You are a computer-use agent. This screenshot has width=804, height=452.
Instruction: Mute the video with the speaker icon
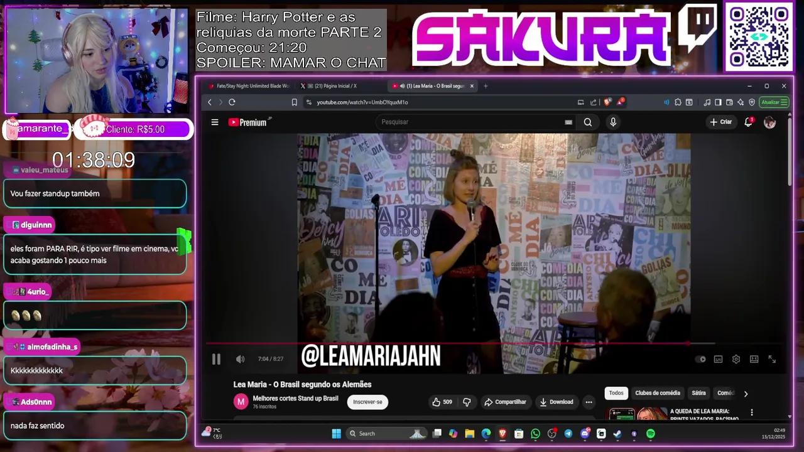click(x=240, y=359)
